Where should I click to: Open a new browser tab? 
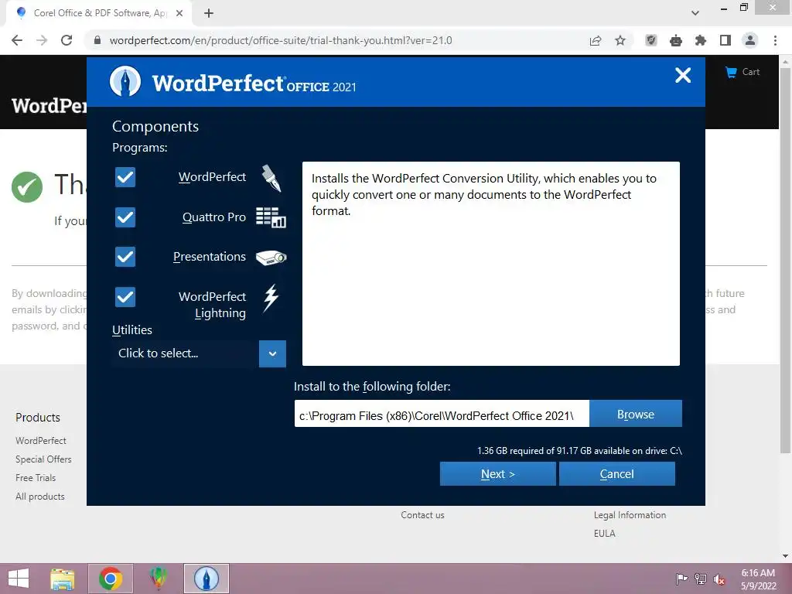209,13
